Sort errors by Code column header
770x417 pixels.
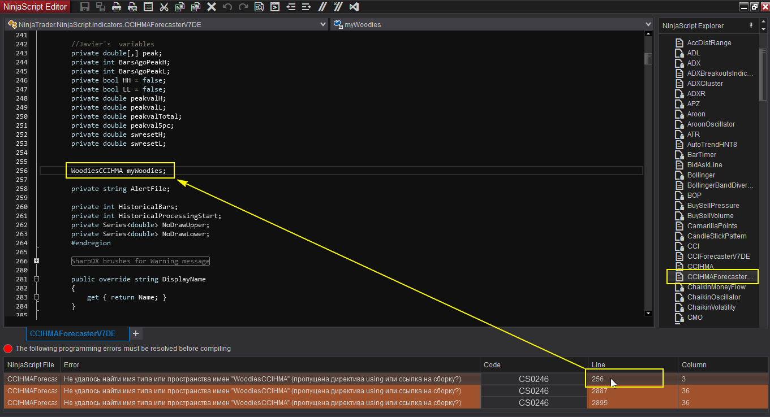coord(534,365)
